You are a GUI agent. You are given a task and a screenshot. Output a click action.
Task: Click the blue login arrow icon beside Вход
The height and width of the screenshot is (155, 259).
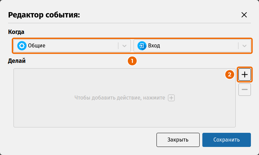[x=142, y=46]
